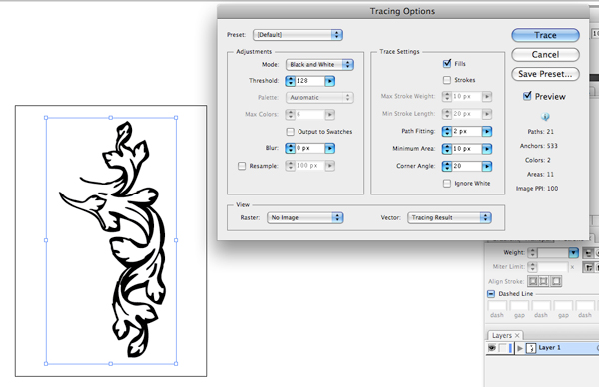The width and height of the screenshot is (599, 387).
Task: Click the Path Fitting stepper arrows
Action: point(447,132)
